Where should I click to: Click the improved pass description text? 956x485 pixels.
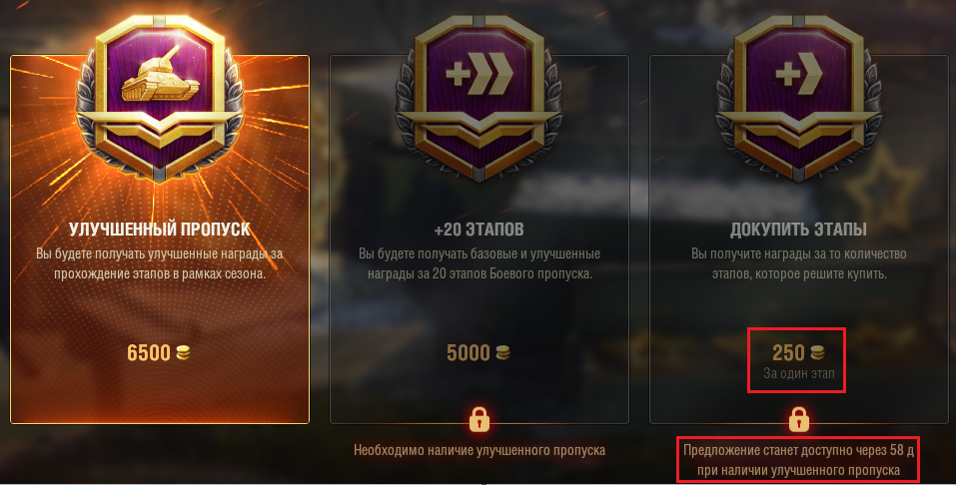[159, 263]
